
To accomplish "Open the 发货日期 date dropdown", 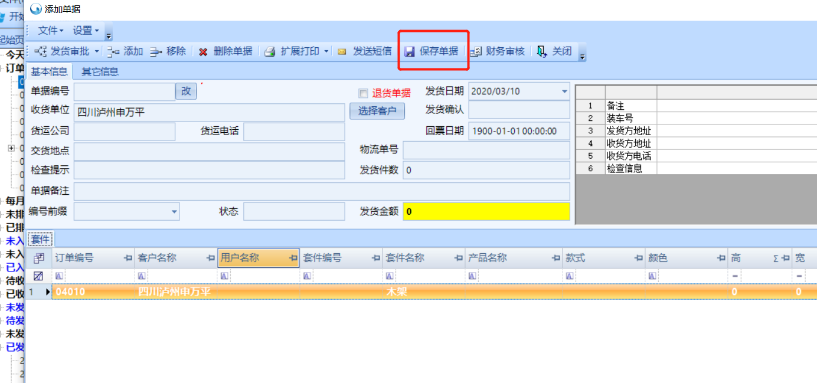I will (x=564, y=91).
